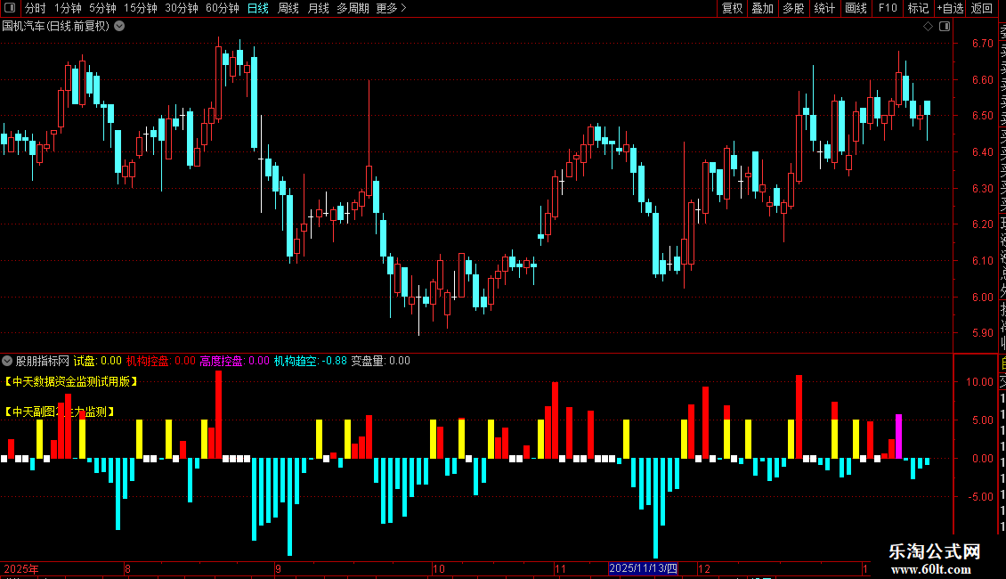Click the 试盘: 0.00 value label

coord(98,361)
